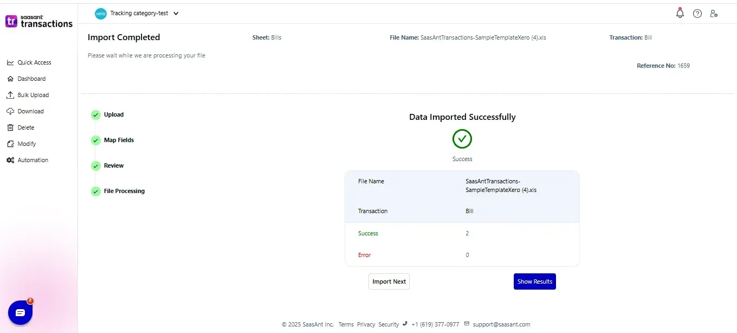Click the file name value in results table

coord(501,185)
